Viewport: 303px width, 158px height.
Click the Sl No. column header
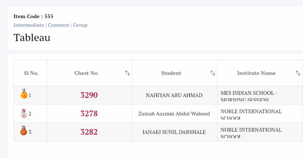31,73
